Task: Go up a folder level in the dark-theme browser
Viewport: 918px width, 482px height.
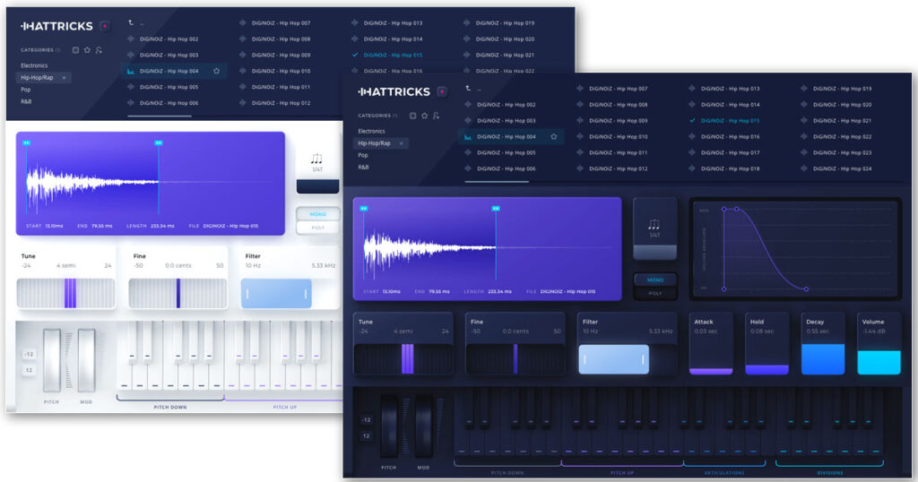Action: click(468, 89)
